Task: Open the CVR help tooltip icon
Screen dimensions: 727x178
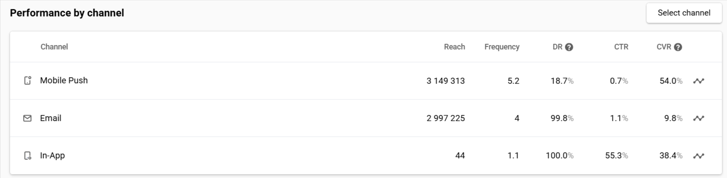Action: click(x=678, y=47)
